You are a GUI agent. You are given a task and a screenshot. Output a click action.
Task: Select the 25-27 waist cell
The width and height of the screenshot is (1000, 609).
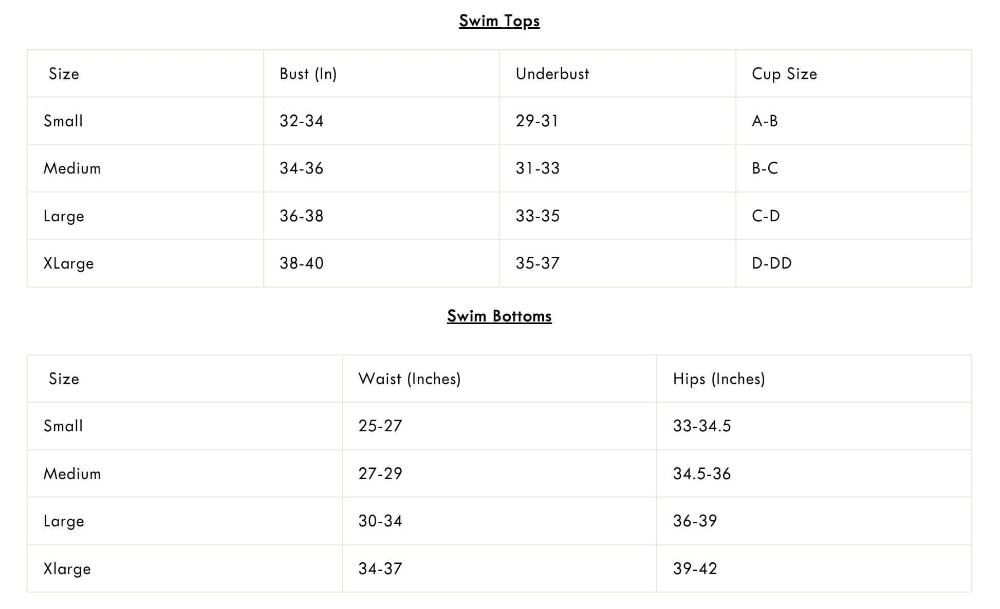pos(380,426)
